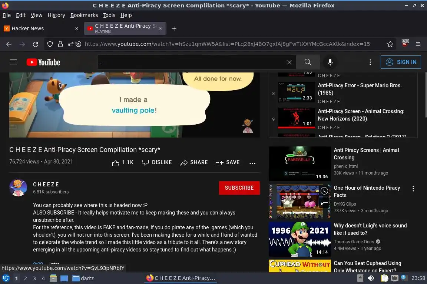This screenshot has width=427, height=284.
Task: Switch to workspace 4
Action: click(x=43, y=278)
